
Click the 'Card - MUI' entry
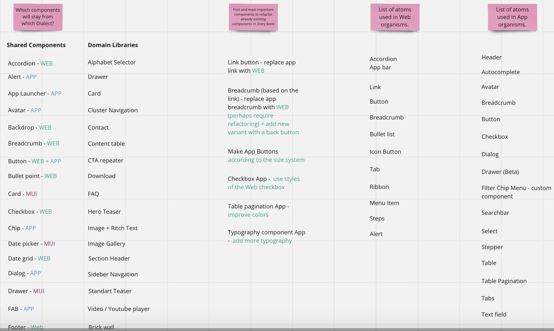pos(23,194)
